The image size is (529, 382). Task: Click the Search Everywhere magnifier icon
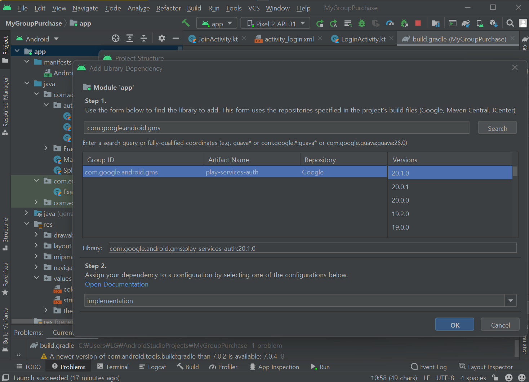pos(510,23)
